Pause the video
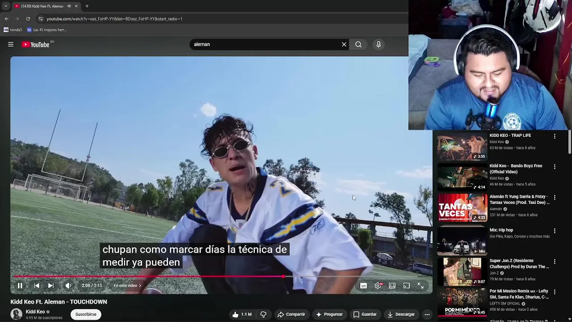Image resolution: width=572 pixels, height=322 pixels. [20, 285]
